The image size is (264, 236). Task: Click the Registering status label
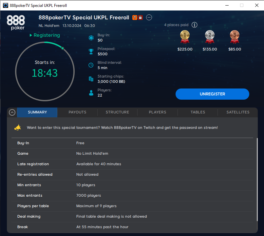(47, 35)
